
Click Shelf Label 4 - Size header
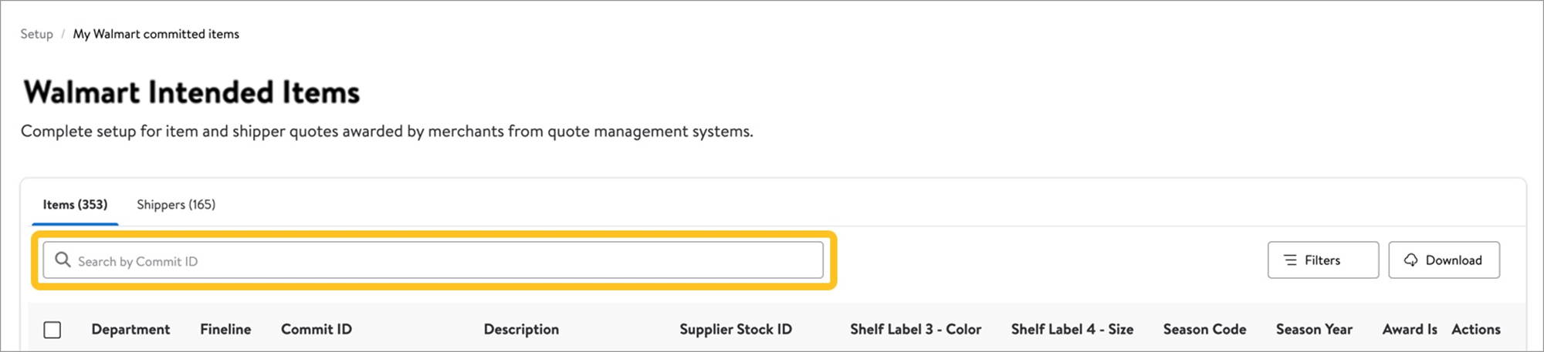(x=1072, y=329)
